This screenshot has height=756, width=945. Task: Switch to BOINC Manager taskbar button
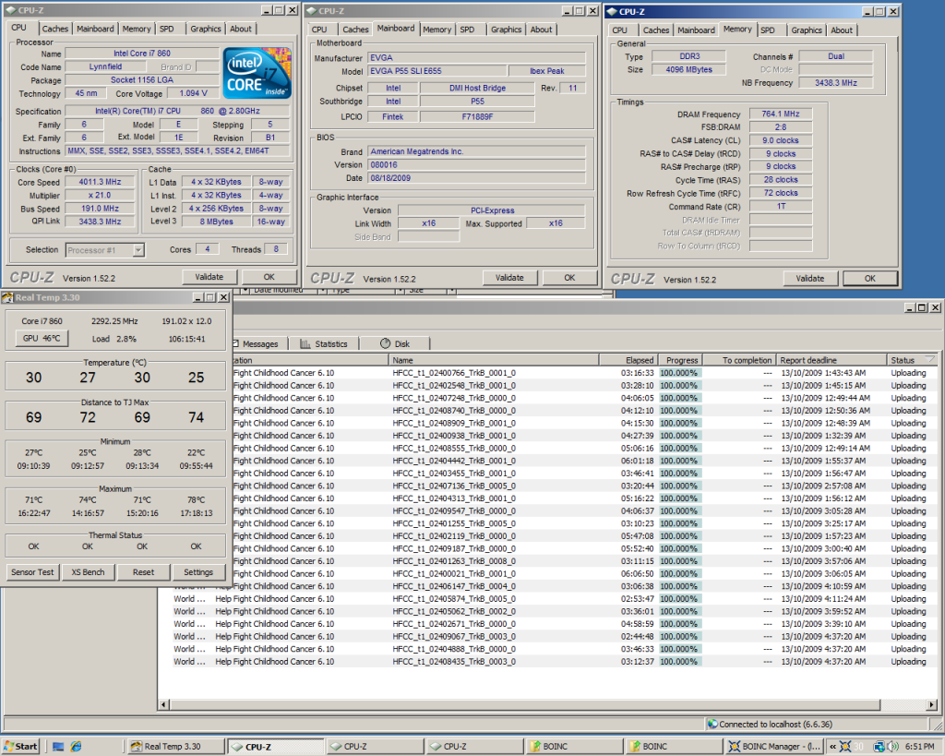(x=774, y=747)
